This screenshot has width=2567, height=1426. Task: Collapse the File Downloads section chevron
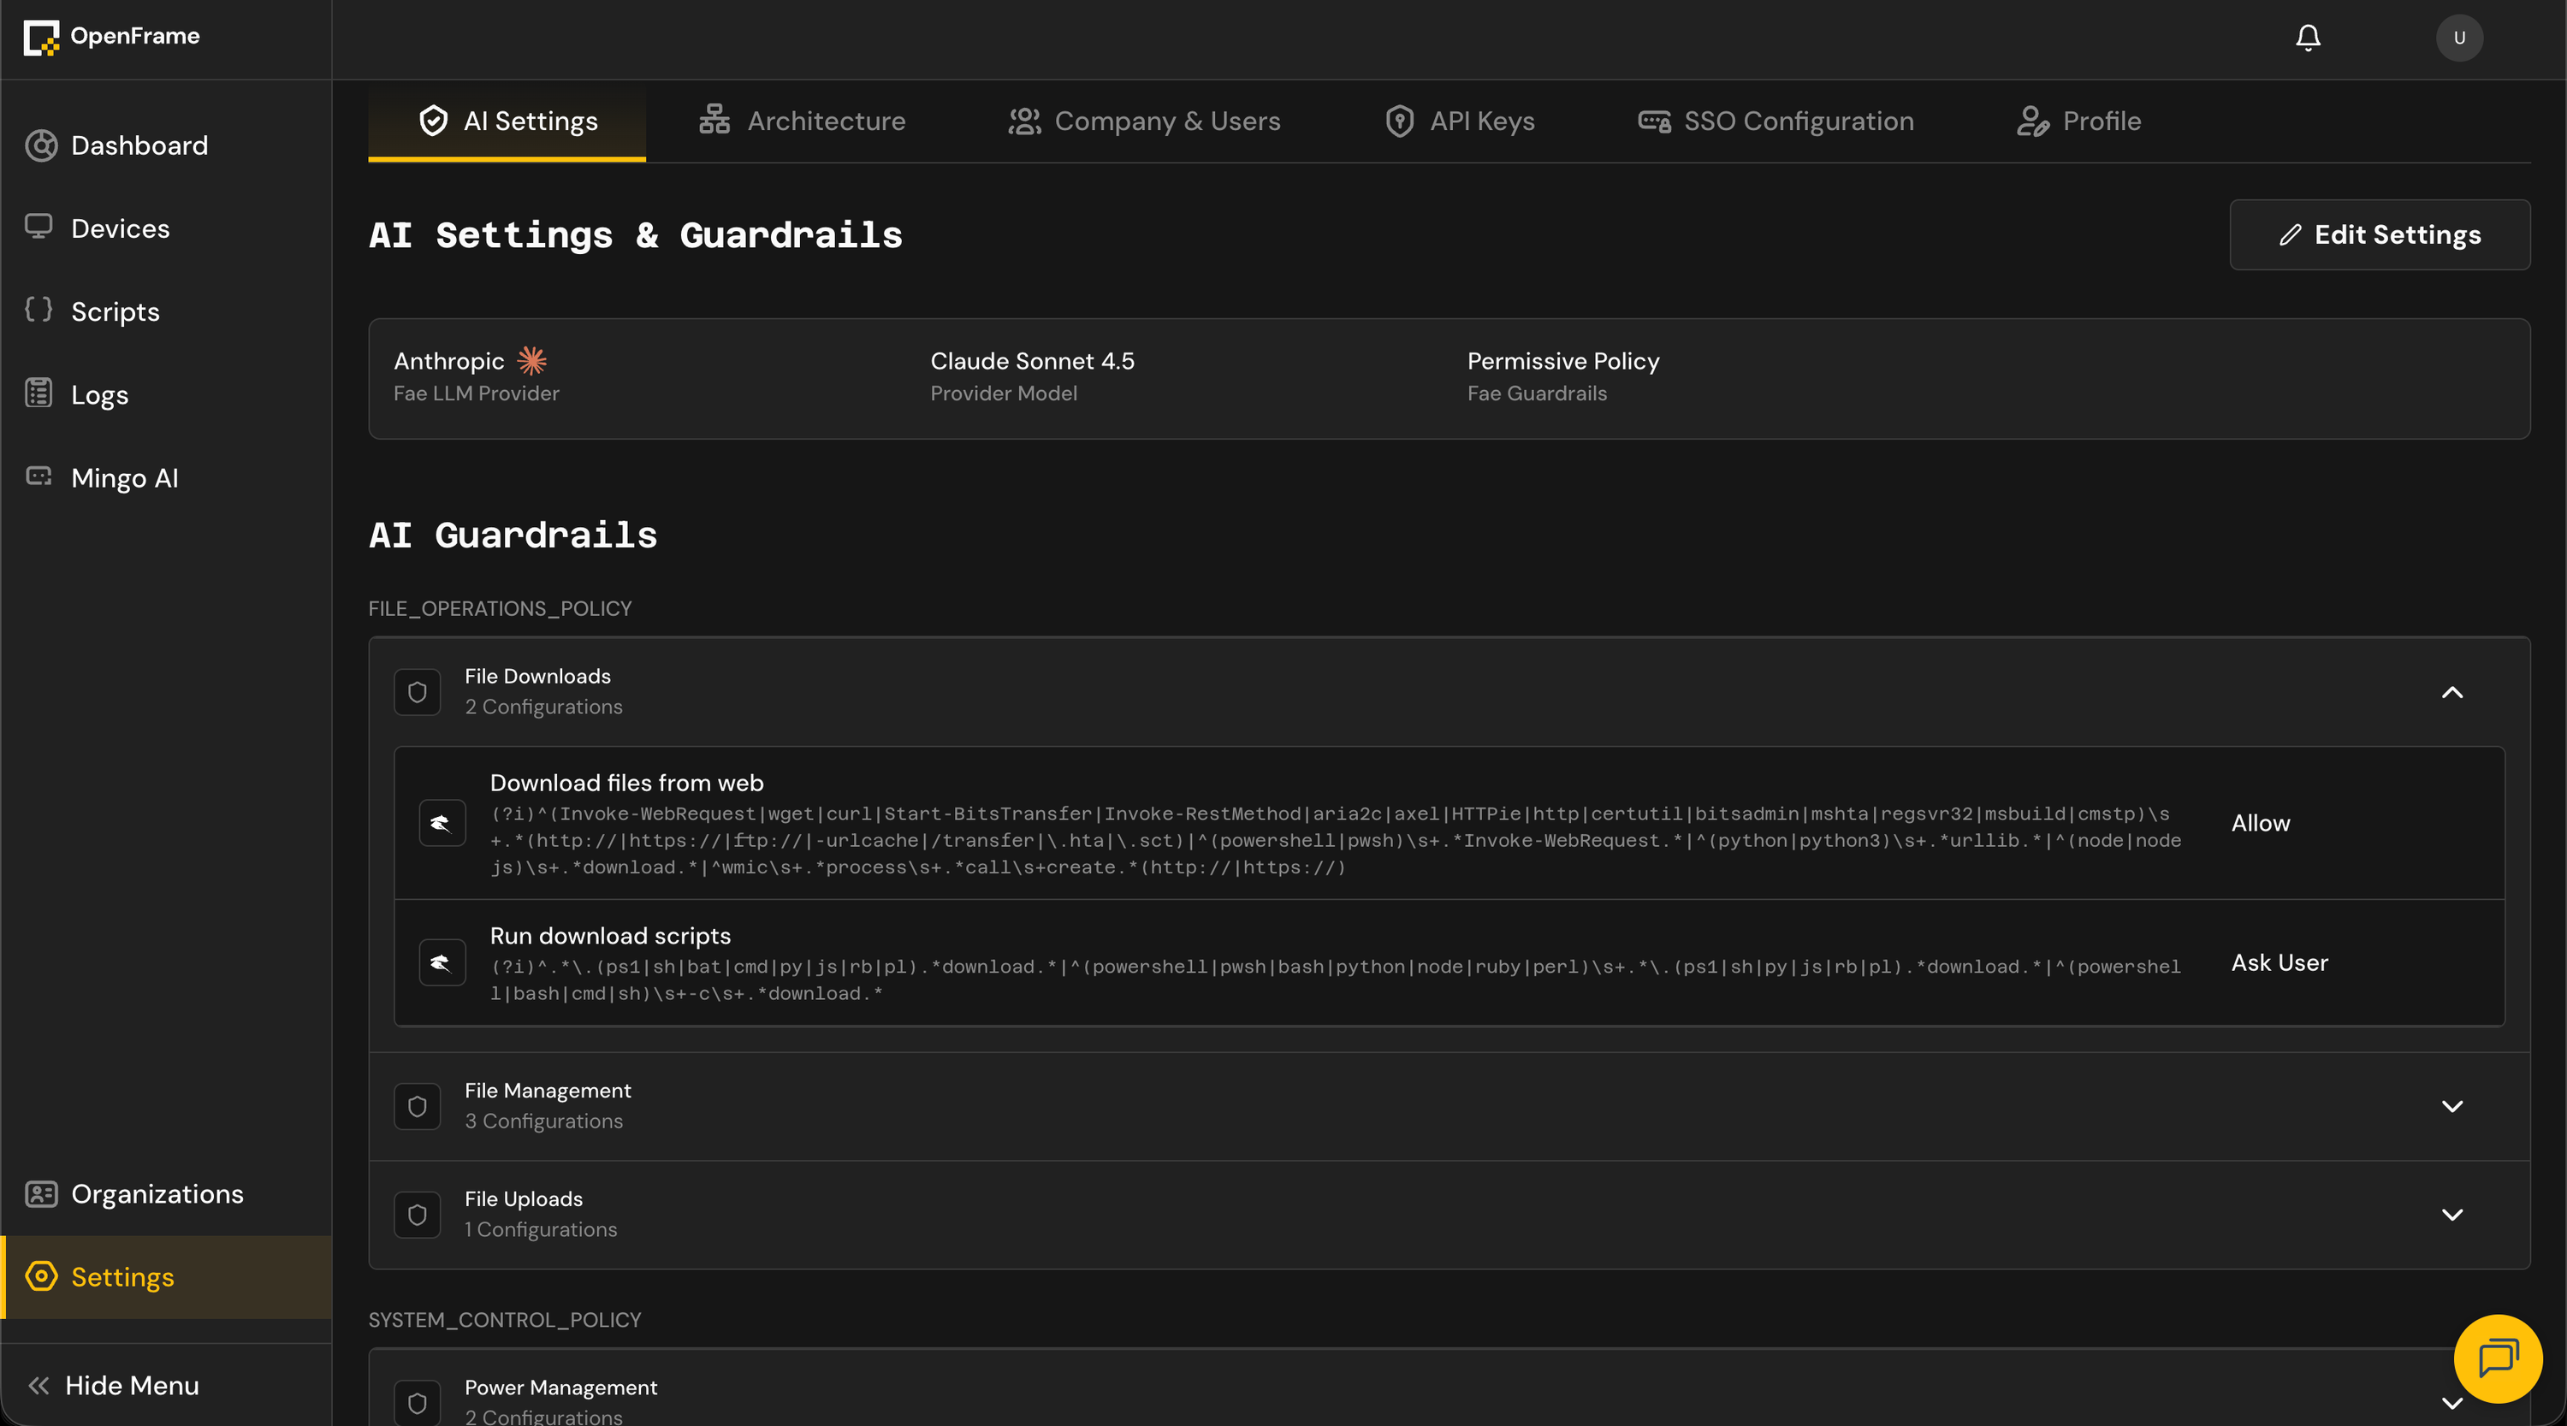click(2452, 693)
